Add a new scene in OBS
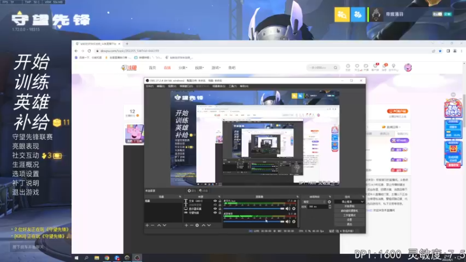 pos(147,225)
